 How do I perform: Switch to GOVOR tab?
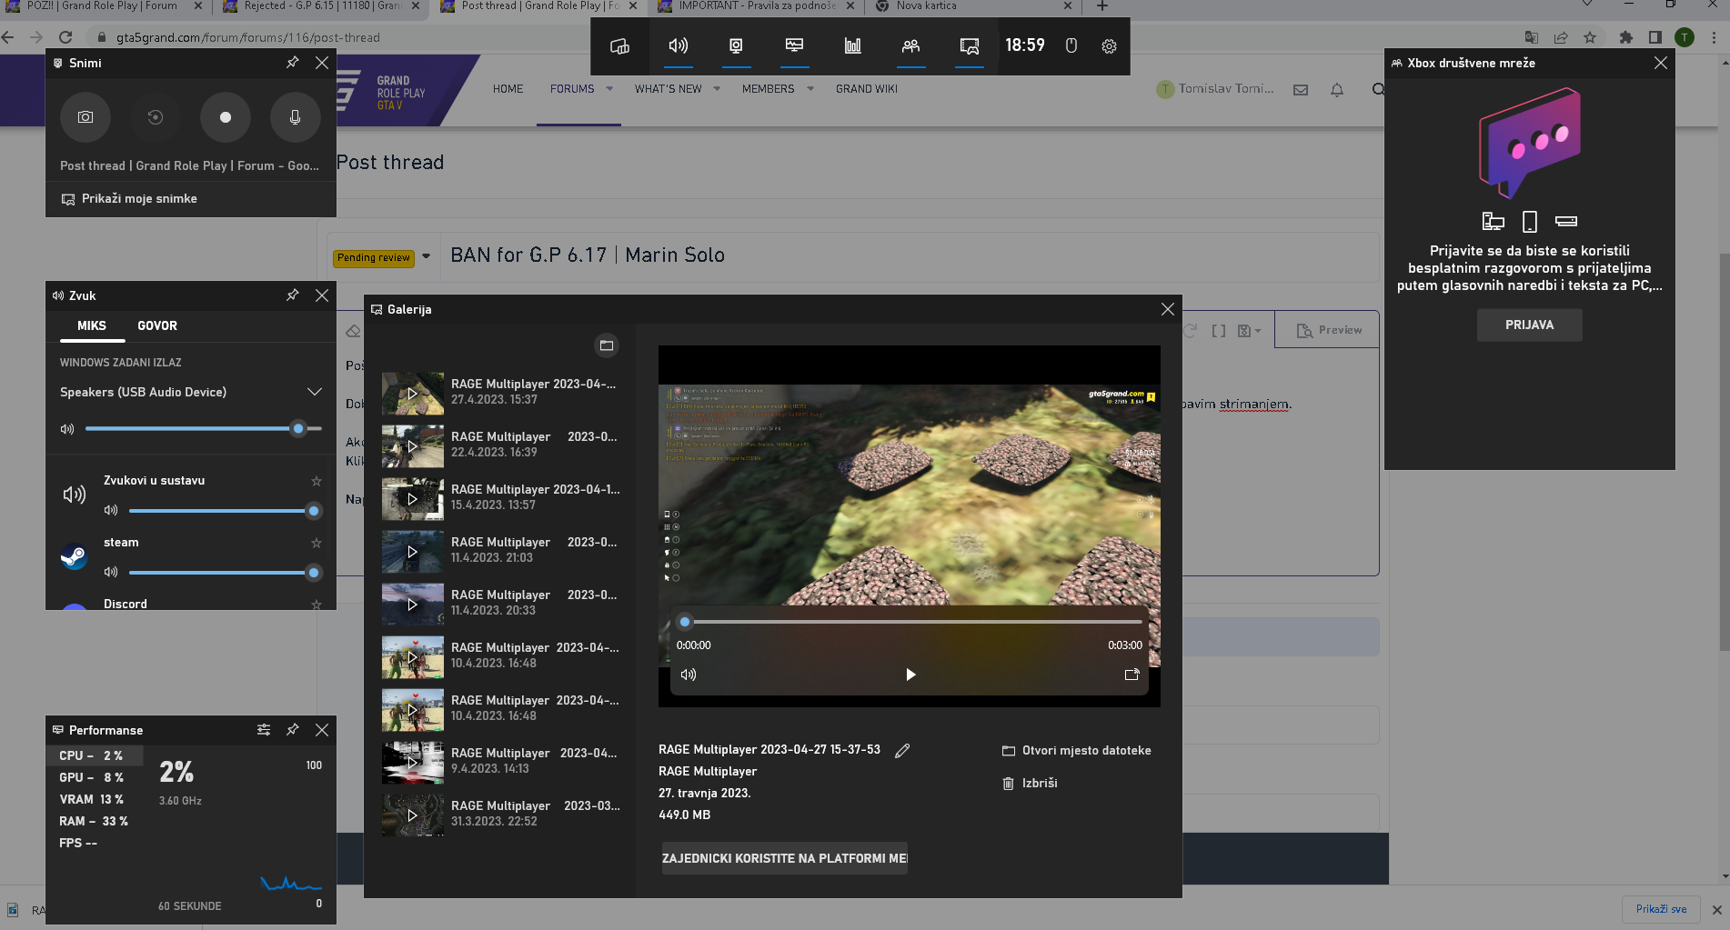point(157,325)
